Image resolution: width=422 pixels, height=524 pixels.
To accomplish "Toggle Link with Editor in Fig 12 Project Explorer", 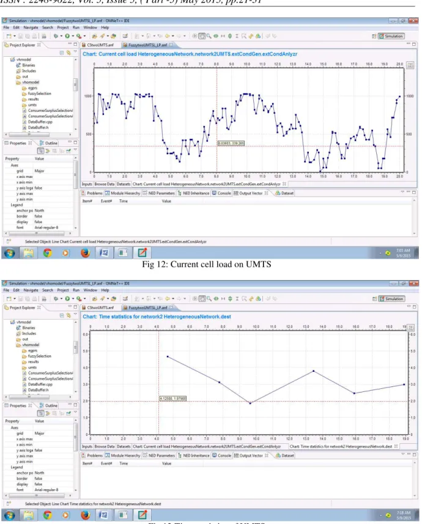I will point(68,53).
